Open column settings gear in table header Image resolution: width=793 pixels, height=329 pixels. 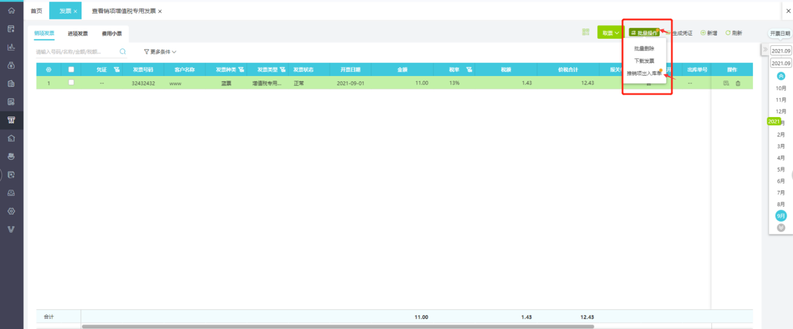(x=49, y=70)
